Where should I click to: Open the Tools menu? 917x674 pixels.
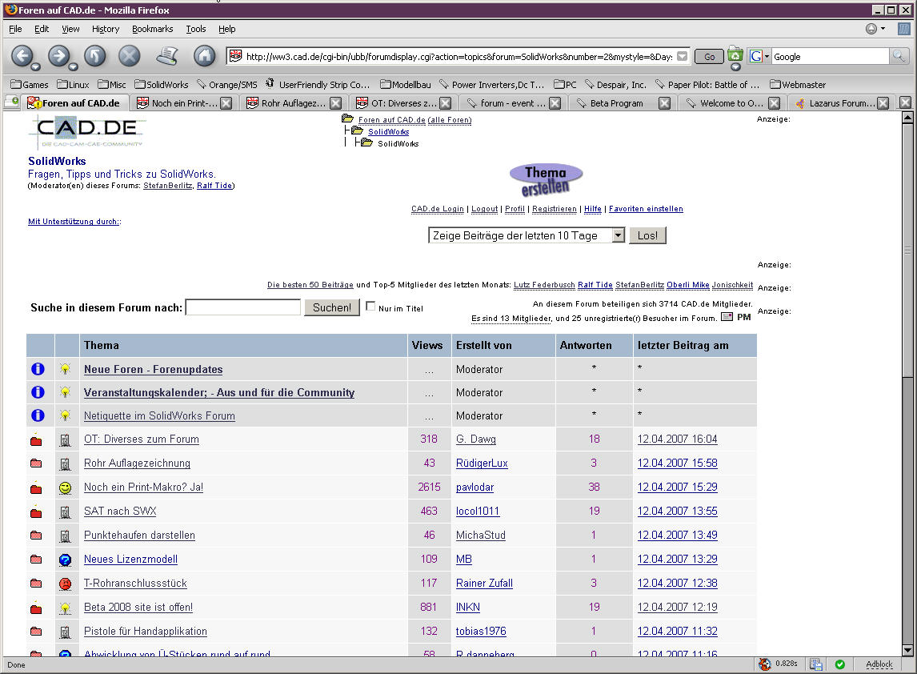click(196, 29)
